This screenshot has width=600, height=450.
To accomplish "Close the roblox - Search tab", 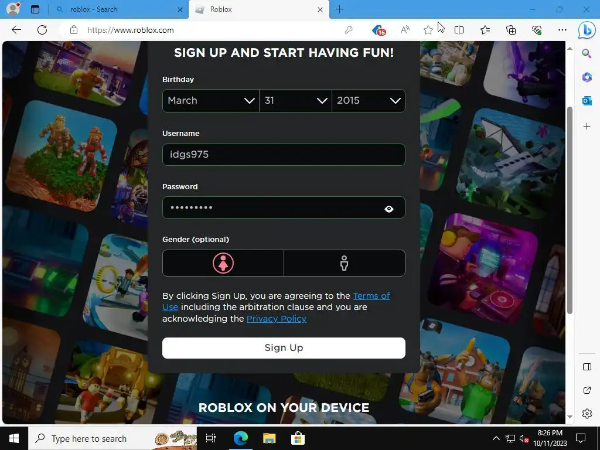I will coord(180,9).
